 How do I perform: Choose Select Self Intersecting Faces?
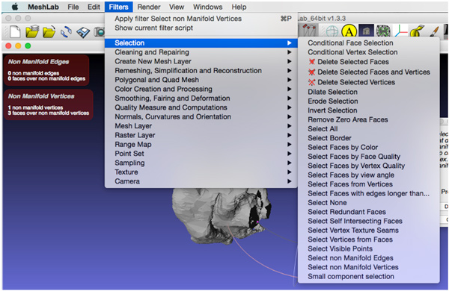(x=368, y=221)
